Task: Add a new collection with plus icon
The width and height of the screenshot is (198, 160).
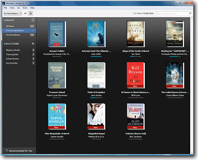Action: click(x=33, y=44)
